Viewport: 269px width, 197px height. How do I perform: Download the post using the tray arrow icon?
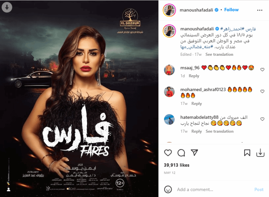(x=260, y=153)
